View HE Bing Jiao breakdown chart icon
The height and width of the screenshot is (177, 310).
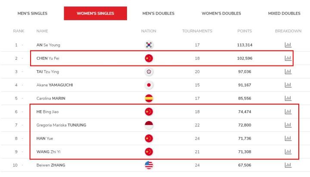[288, 112]
